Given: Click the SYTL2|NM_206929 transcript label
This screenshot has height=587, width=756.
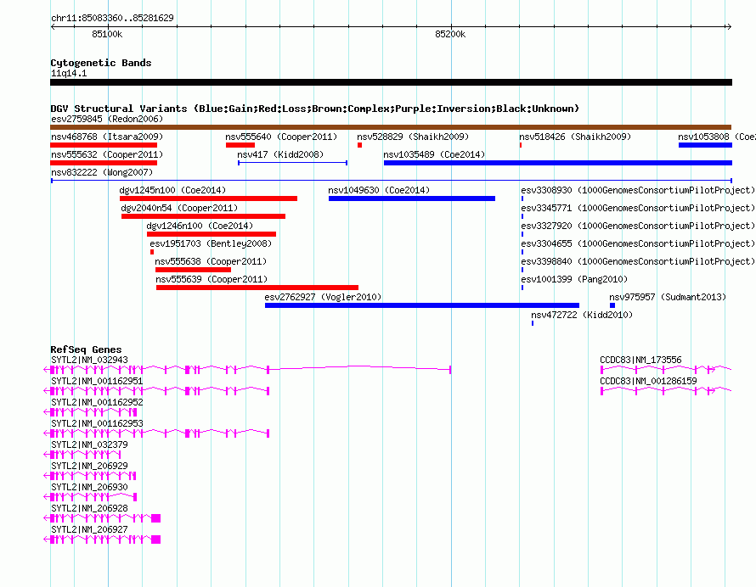Looking at the screenshot, I should (90, 467).
